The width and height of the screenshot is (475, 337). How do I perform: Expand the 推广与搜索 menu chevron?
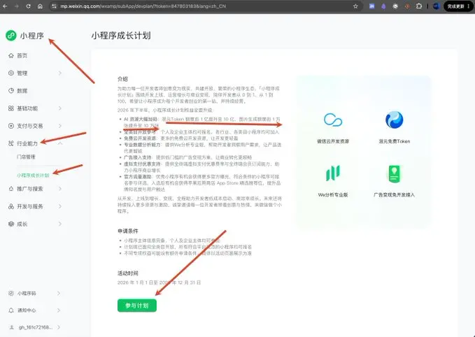(59, 189)
